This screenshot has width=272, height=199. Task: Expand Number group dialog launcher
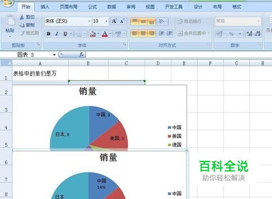click(259, 45)
